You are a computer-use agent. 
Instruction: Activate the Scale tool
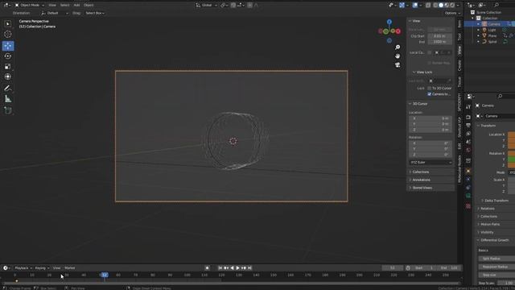pos(8,66)
